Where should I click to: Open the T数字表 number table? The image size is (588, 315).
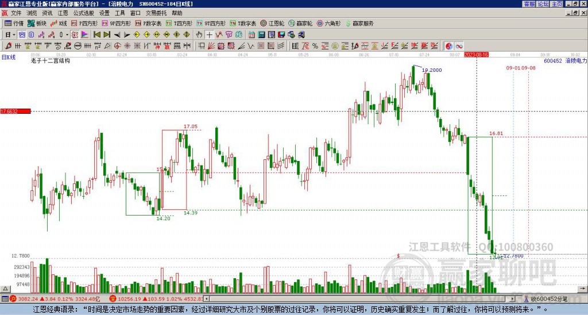[x=243, y=23]
